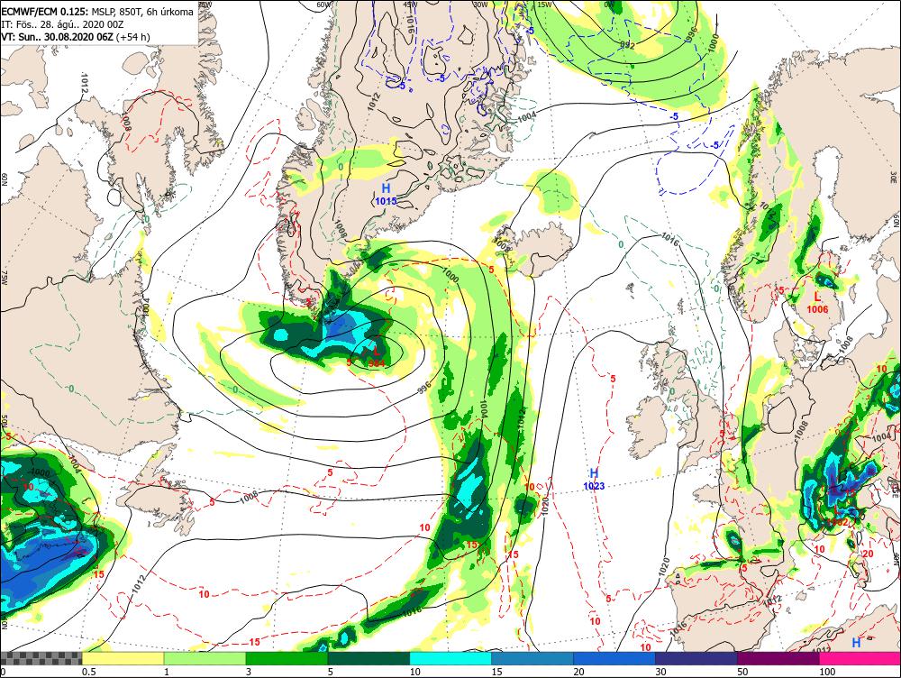Click the purple 50–100 legend swatch
The width and height of the screenshot is (901, 678).
coord(778,658)
